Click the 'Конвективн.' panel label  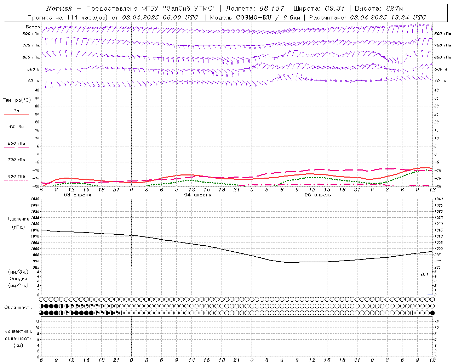coord(18,331)
